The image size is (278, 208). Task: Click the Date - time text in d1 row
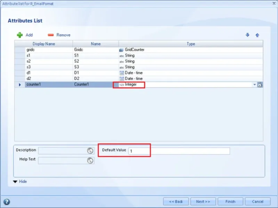134,73
